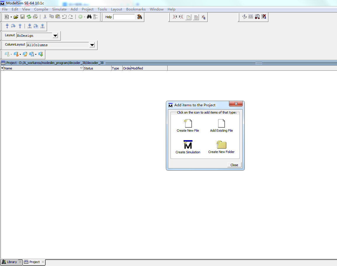Viewport: 337px width, 266px height.
Task: Click the Undo arrow icon
Action: coord(64,17)
